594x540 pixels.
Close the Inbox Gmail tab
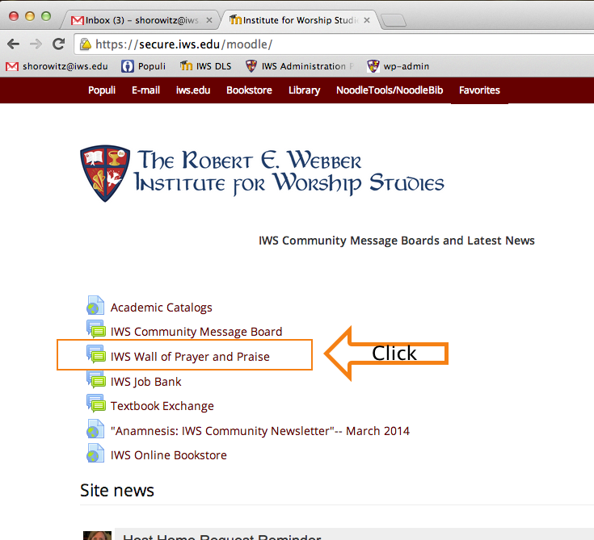click(x=209, y=20)
